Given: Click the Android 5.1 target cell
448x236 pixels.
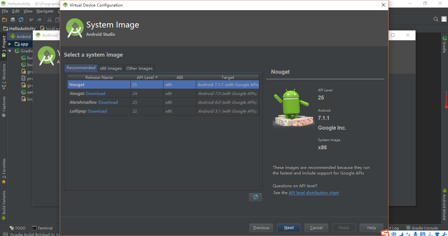Looking at the screenshot, I should pos(227,111).
